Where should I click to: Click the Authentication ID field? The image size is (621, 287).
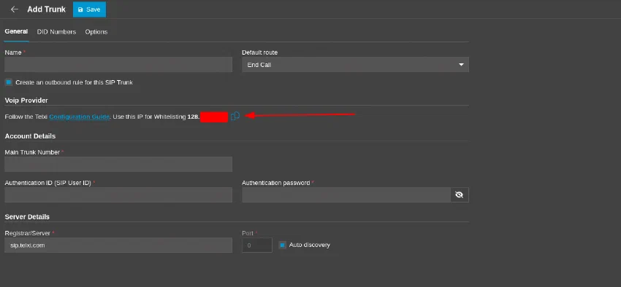click(118, 195)
